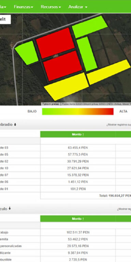Open the Analizar dropdown menu
Screen dimensions: 131x262
78,7
